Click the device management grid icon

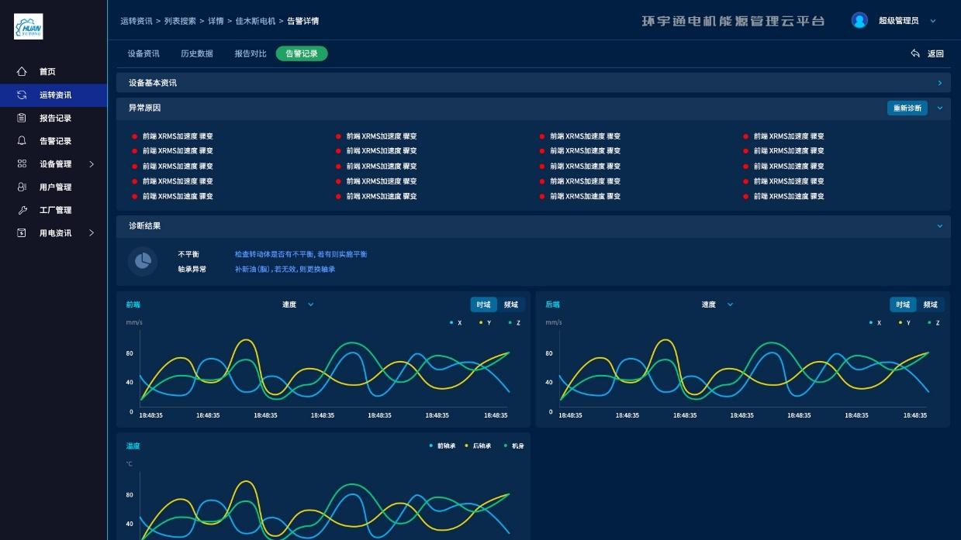(22, 163)
